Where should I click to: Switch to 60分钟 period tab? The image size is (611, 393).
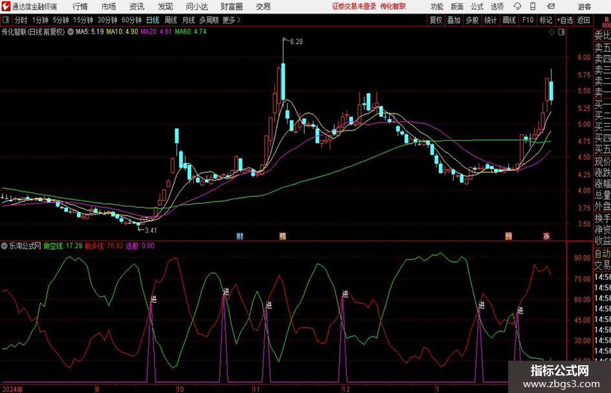tap(132, 20)
